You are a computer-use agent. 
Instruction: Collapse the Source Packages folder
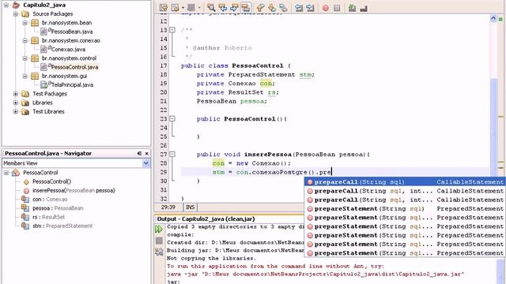pyautogui.click(x=16, y=14)
